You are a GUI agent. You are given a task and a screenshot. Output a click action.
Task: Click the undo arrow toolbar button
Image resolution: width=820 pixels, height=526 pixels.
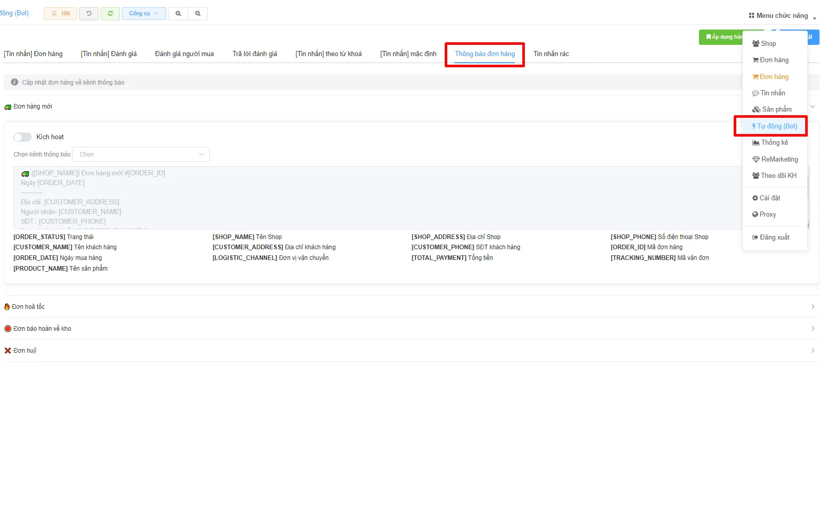89,13
